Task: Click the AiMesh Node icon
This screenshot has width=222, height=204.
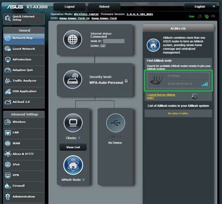Action: (73, 165)
